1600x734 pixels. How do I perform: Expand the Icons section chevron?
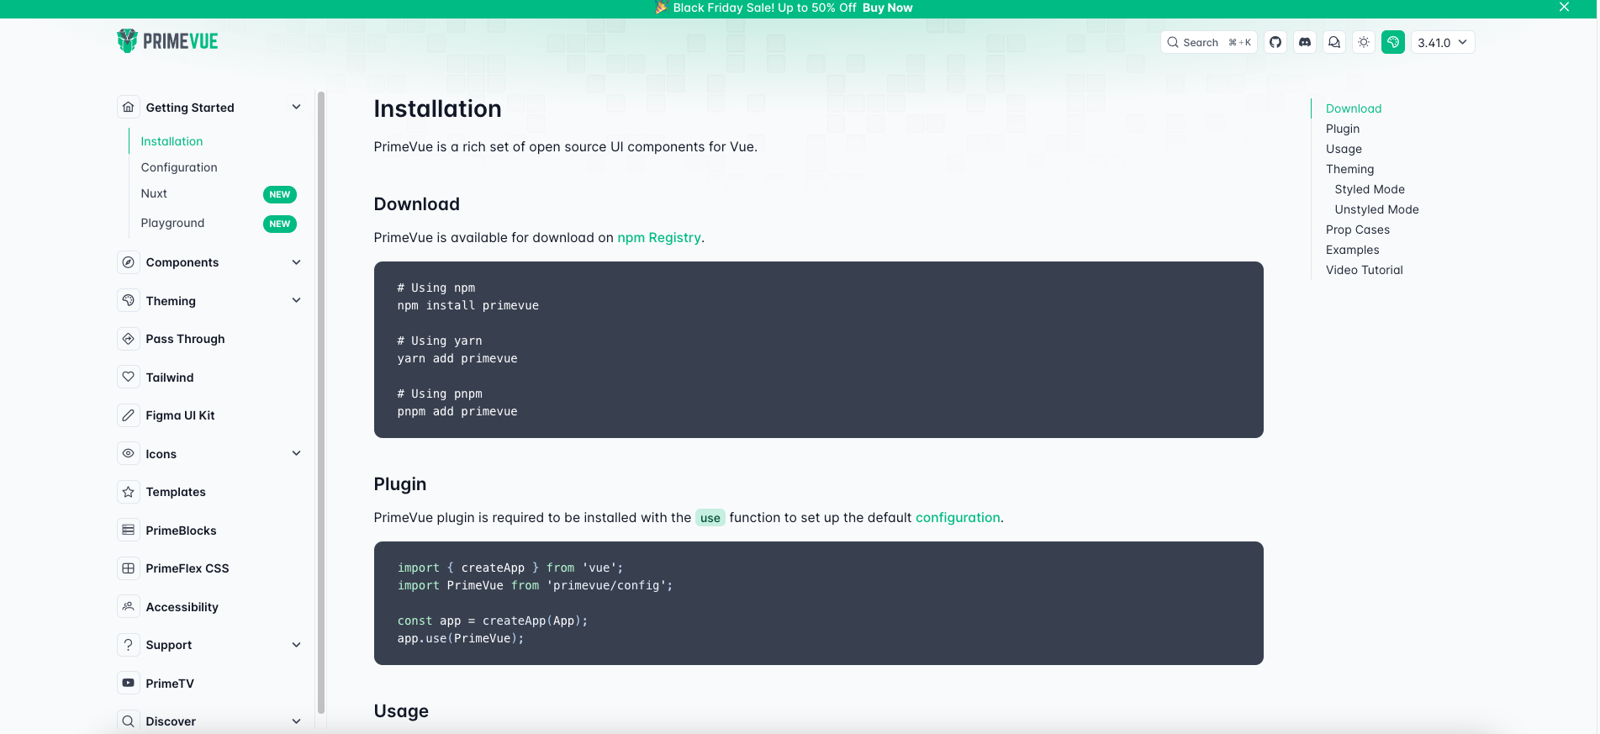[x=296, y=453]
